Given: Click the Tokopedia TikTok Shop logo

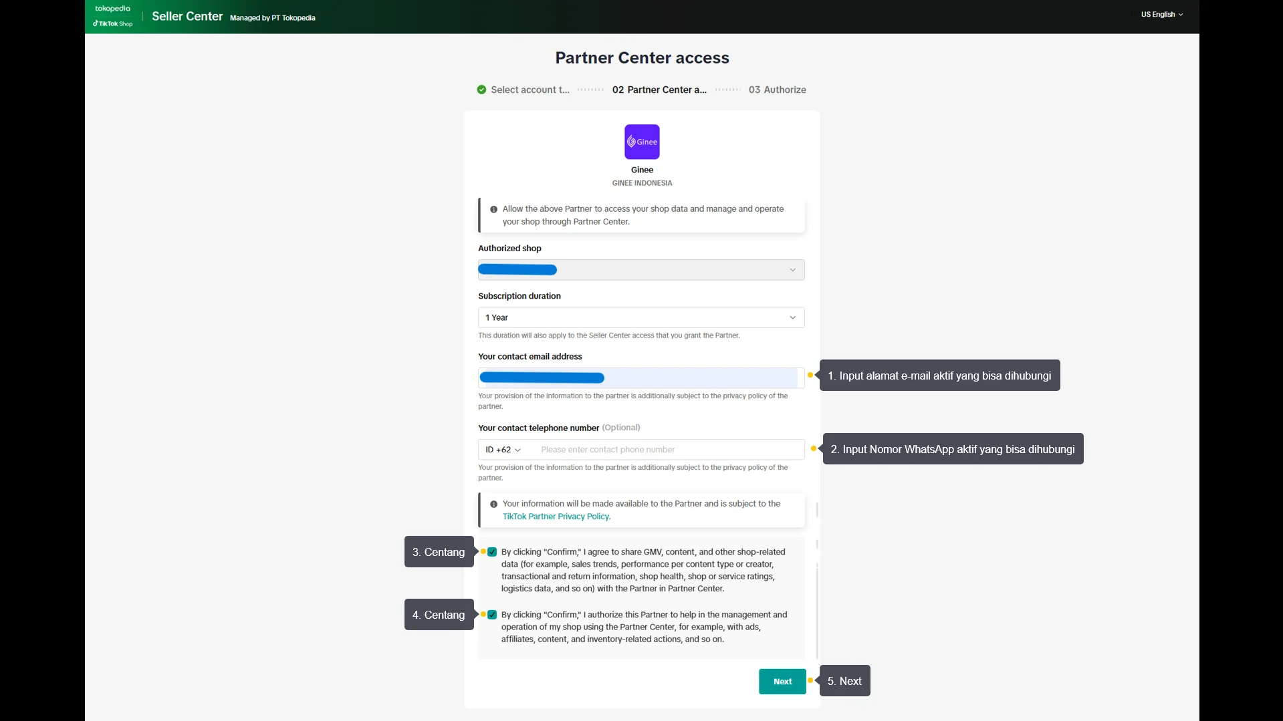Looking at the screenshot, I should click(113, 16).
